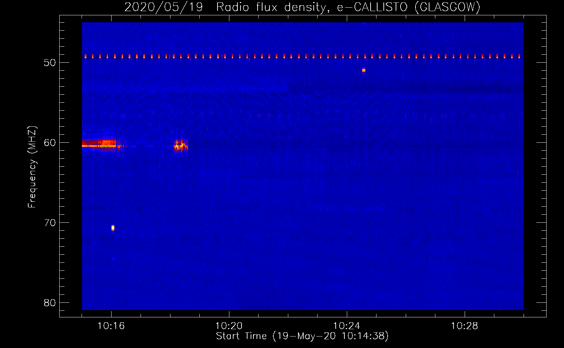Click the 10:16 time tick label

tap(111, 326)
